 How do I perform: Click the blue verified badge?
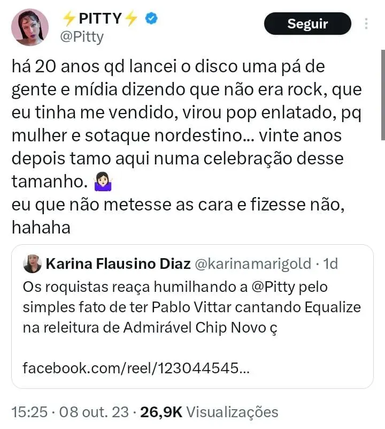152,19
